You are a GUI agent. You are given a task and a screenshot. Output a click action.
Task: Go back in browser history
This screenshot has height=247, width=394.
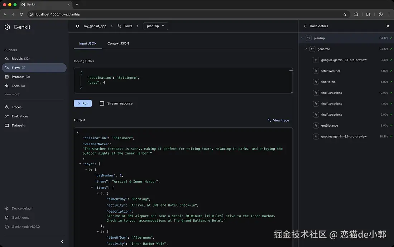pos(5,14)
